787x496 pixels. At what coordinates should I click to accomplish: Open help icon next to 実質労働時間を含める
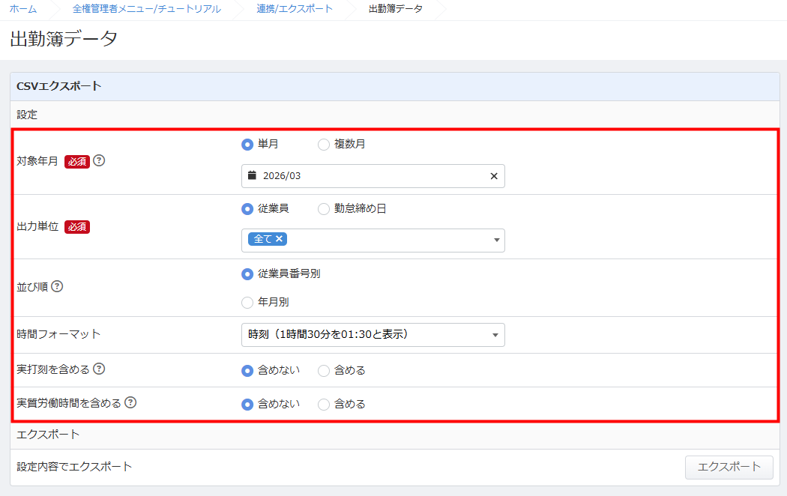(130, 402)
